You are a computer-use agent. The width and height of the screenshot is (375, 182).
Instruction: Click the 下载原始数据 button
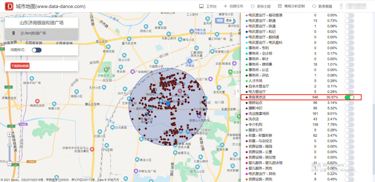pos(20,66)
